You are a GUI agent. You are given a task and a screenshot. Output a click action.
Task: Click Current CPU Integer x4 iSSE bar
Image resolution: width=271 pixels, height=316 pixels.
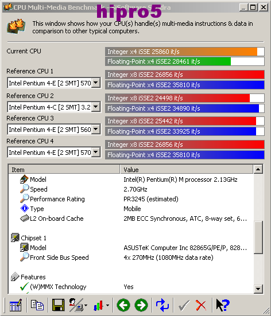point(185,52)
